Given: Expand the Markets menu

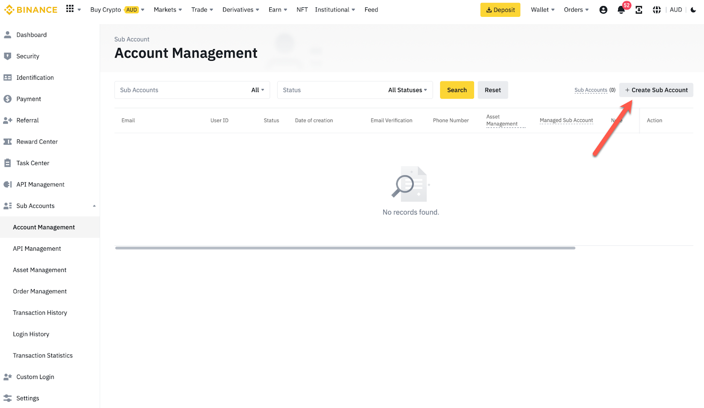Looking at the screenshot, I should 168,10.
